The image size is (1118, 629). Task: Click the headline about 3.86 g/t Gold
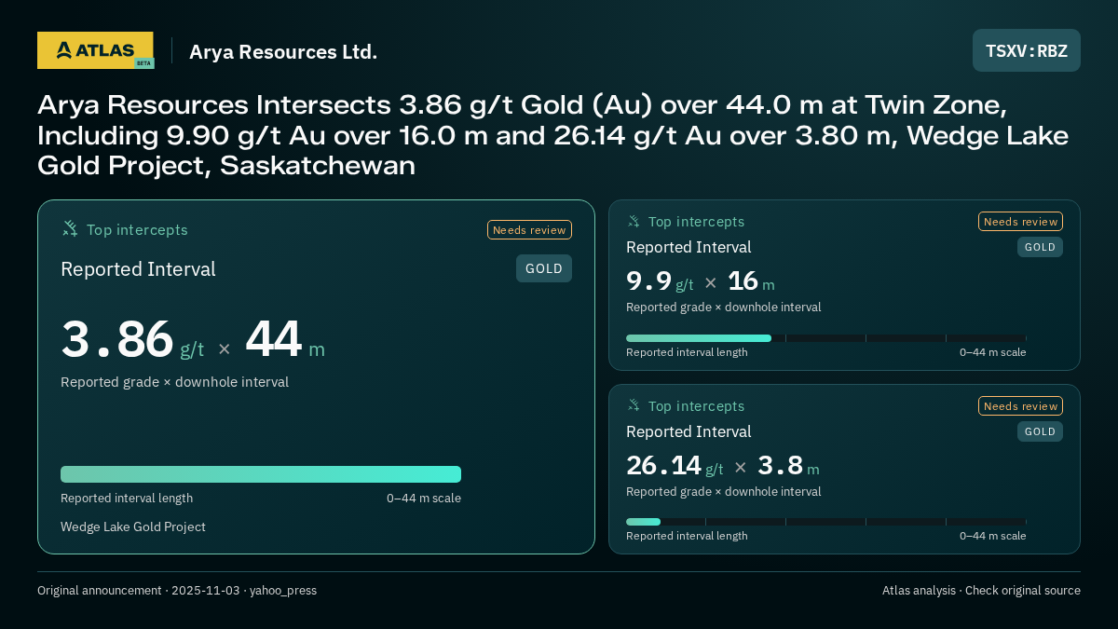(x=552, y=135)
